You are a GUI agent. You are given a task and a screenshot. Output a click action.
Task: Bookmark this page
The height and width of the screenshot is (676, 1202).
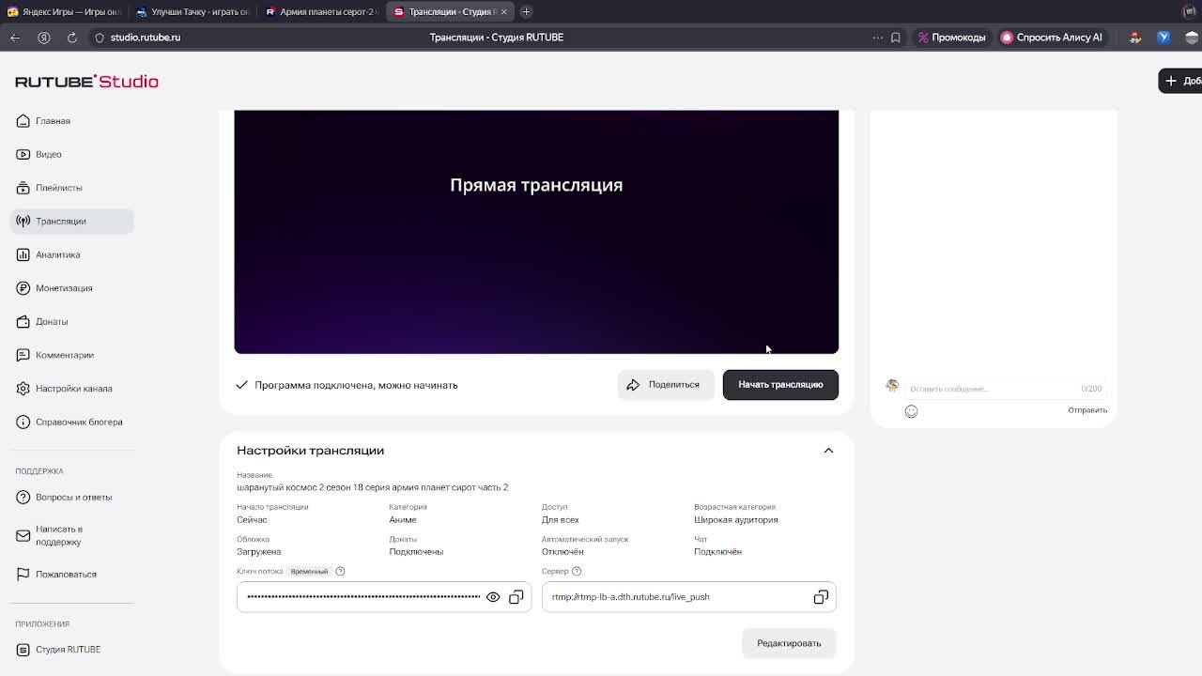click(896, 38)
